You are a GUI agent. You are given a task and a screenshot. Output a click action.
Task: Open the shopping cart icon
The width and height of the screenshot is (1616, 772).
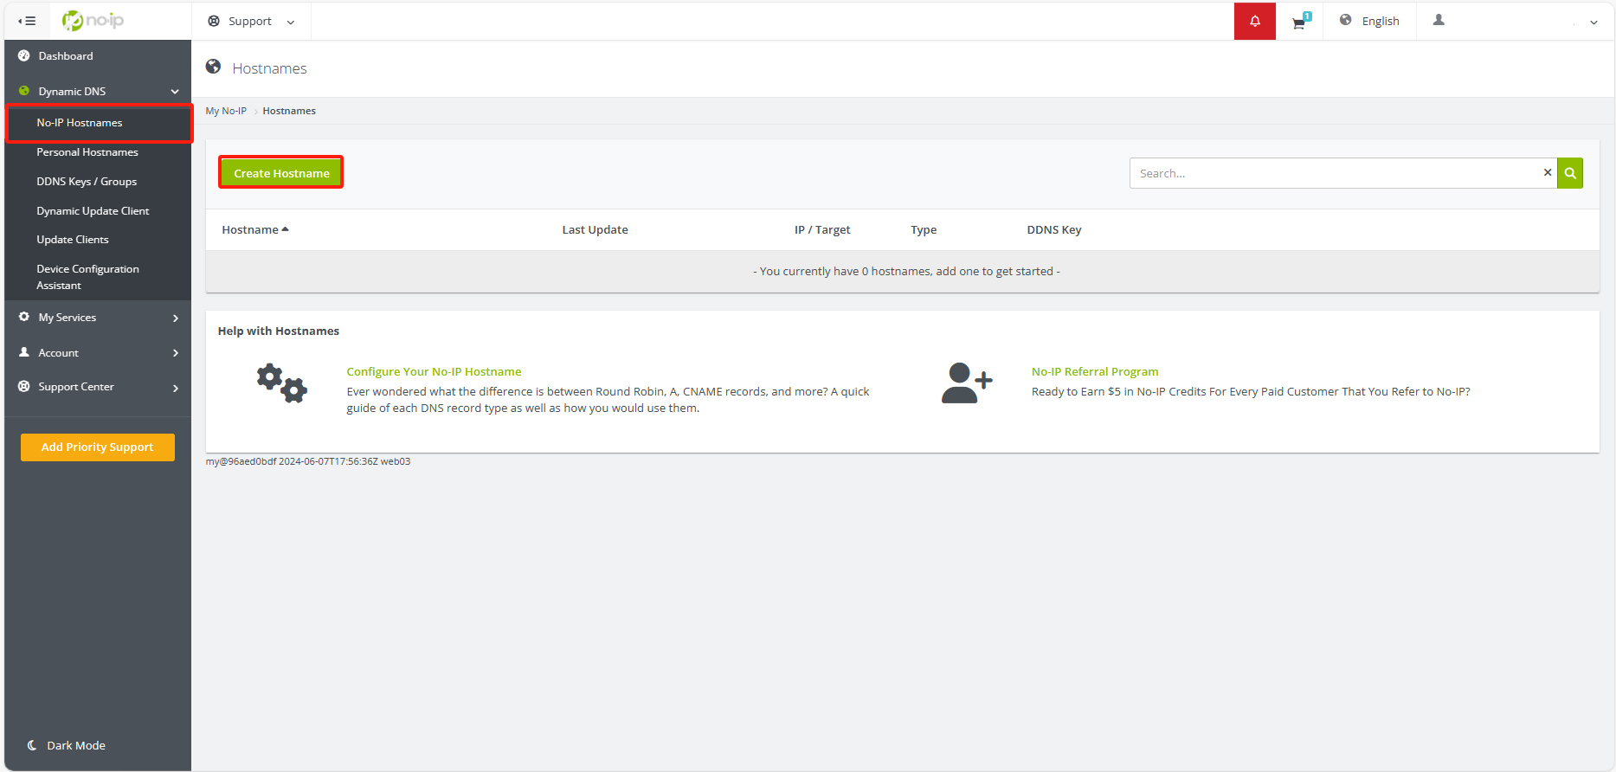coord(1299,23)
